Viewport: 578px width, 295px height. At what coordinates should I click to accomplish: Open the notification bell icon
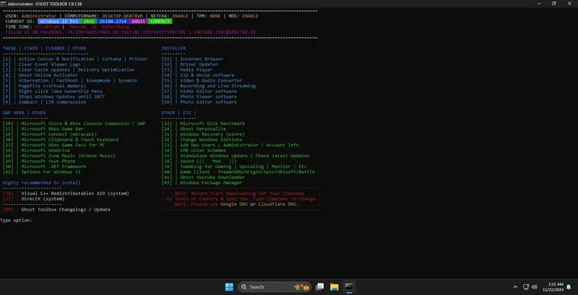point(569,287)
